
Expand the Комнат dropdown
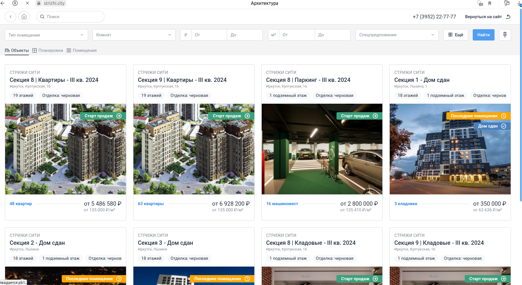pos(134,35)
